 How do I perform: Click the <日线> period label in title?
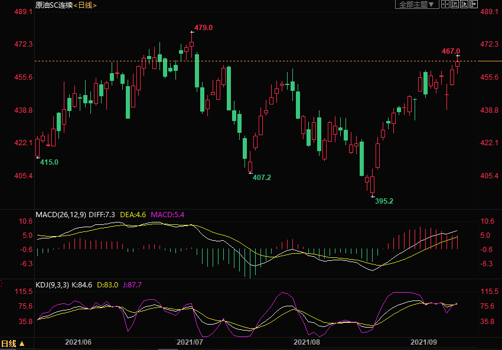point(85,5)
